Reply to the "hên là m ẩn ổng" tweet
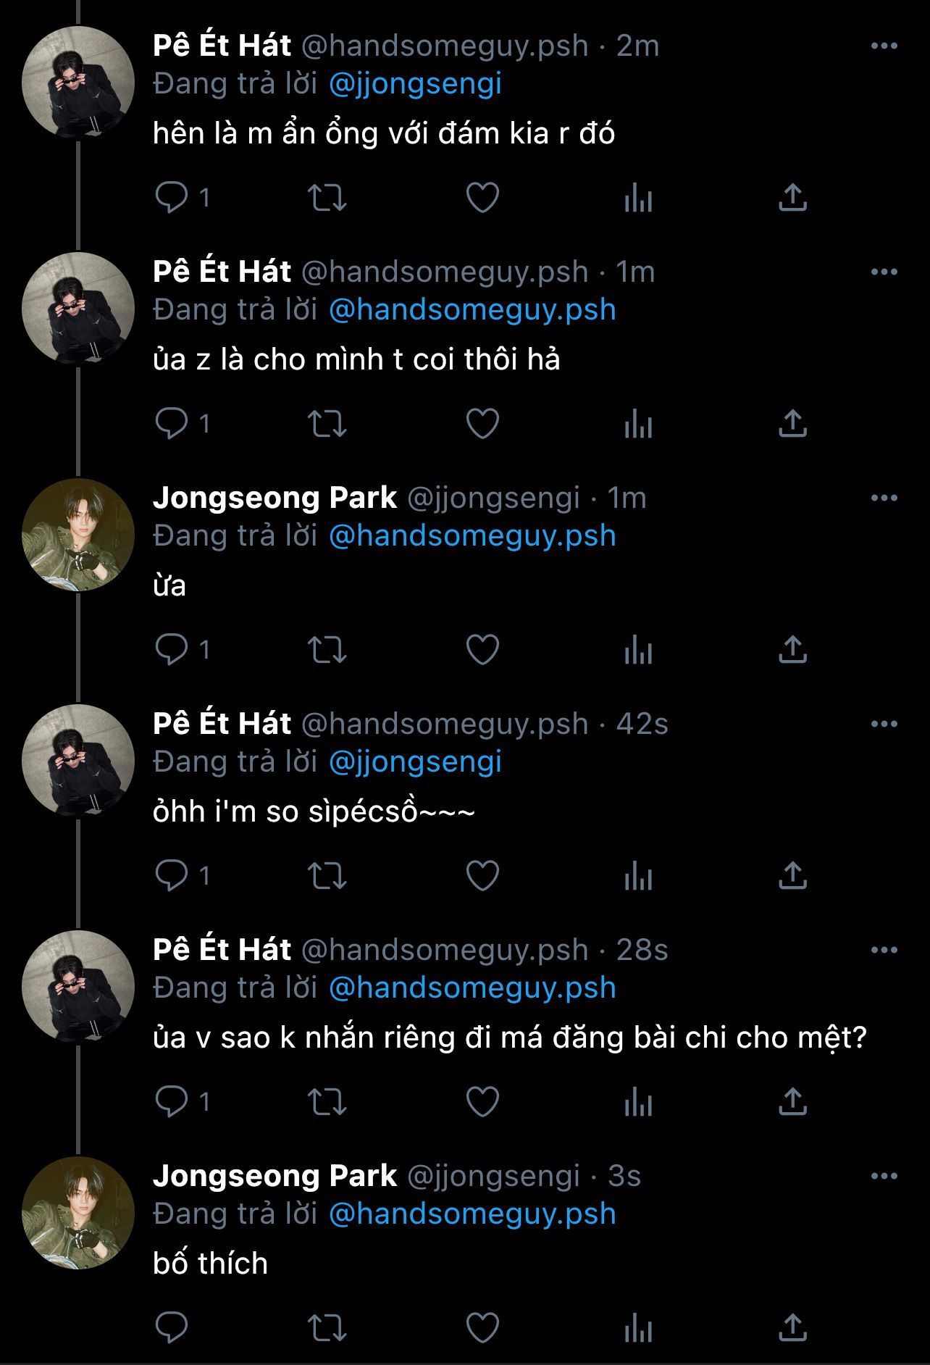930x1365 pixels. pos(172,197)
